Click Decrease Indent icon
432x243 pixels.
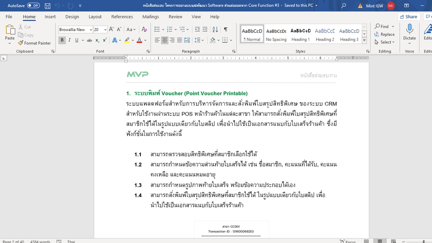[197, 29]
